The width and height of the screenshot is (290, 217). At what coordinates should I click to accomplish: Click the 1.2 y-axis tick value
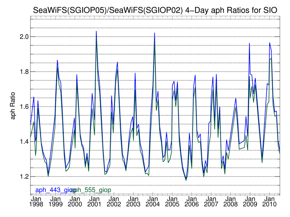(x=24, y=176)
